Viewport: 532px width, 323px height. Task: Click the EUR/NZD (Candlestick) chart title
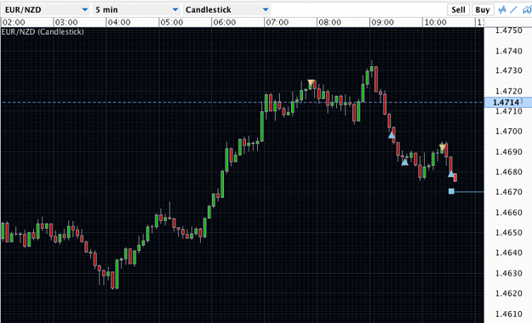point(43,31)
